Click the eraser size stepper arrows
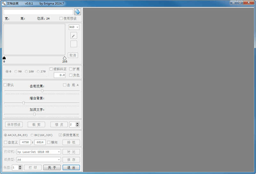256x174 pixels. coord(77,125)
